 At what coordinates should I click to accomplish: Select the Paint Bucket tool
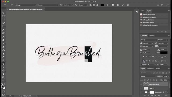(x=3, y=50)
